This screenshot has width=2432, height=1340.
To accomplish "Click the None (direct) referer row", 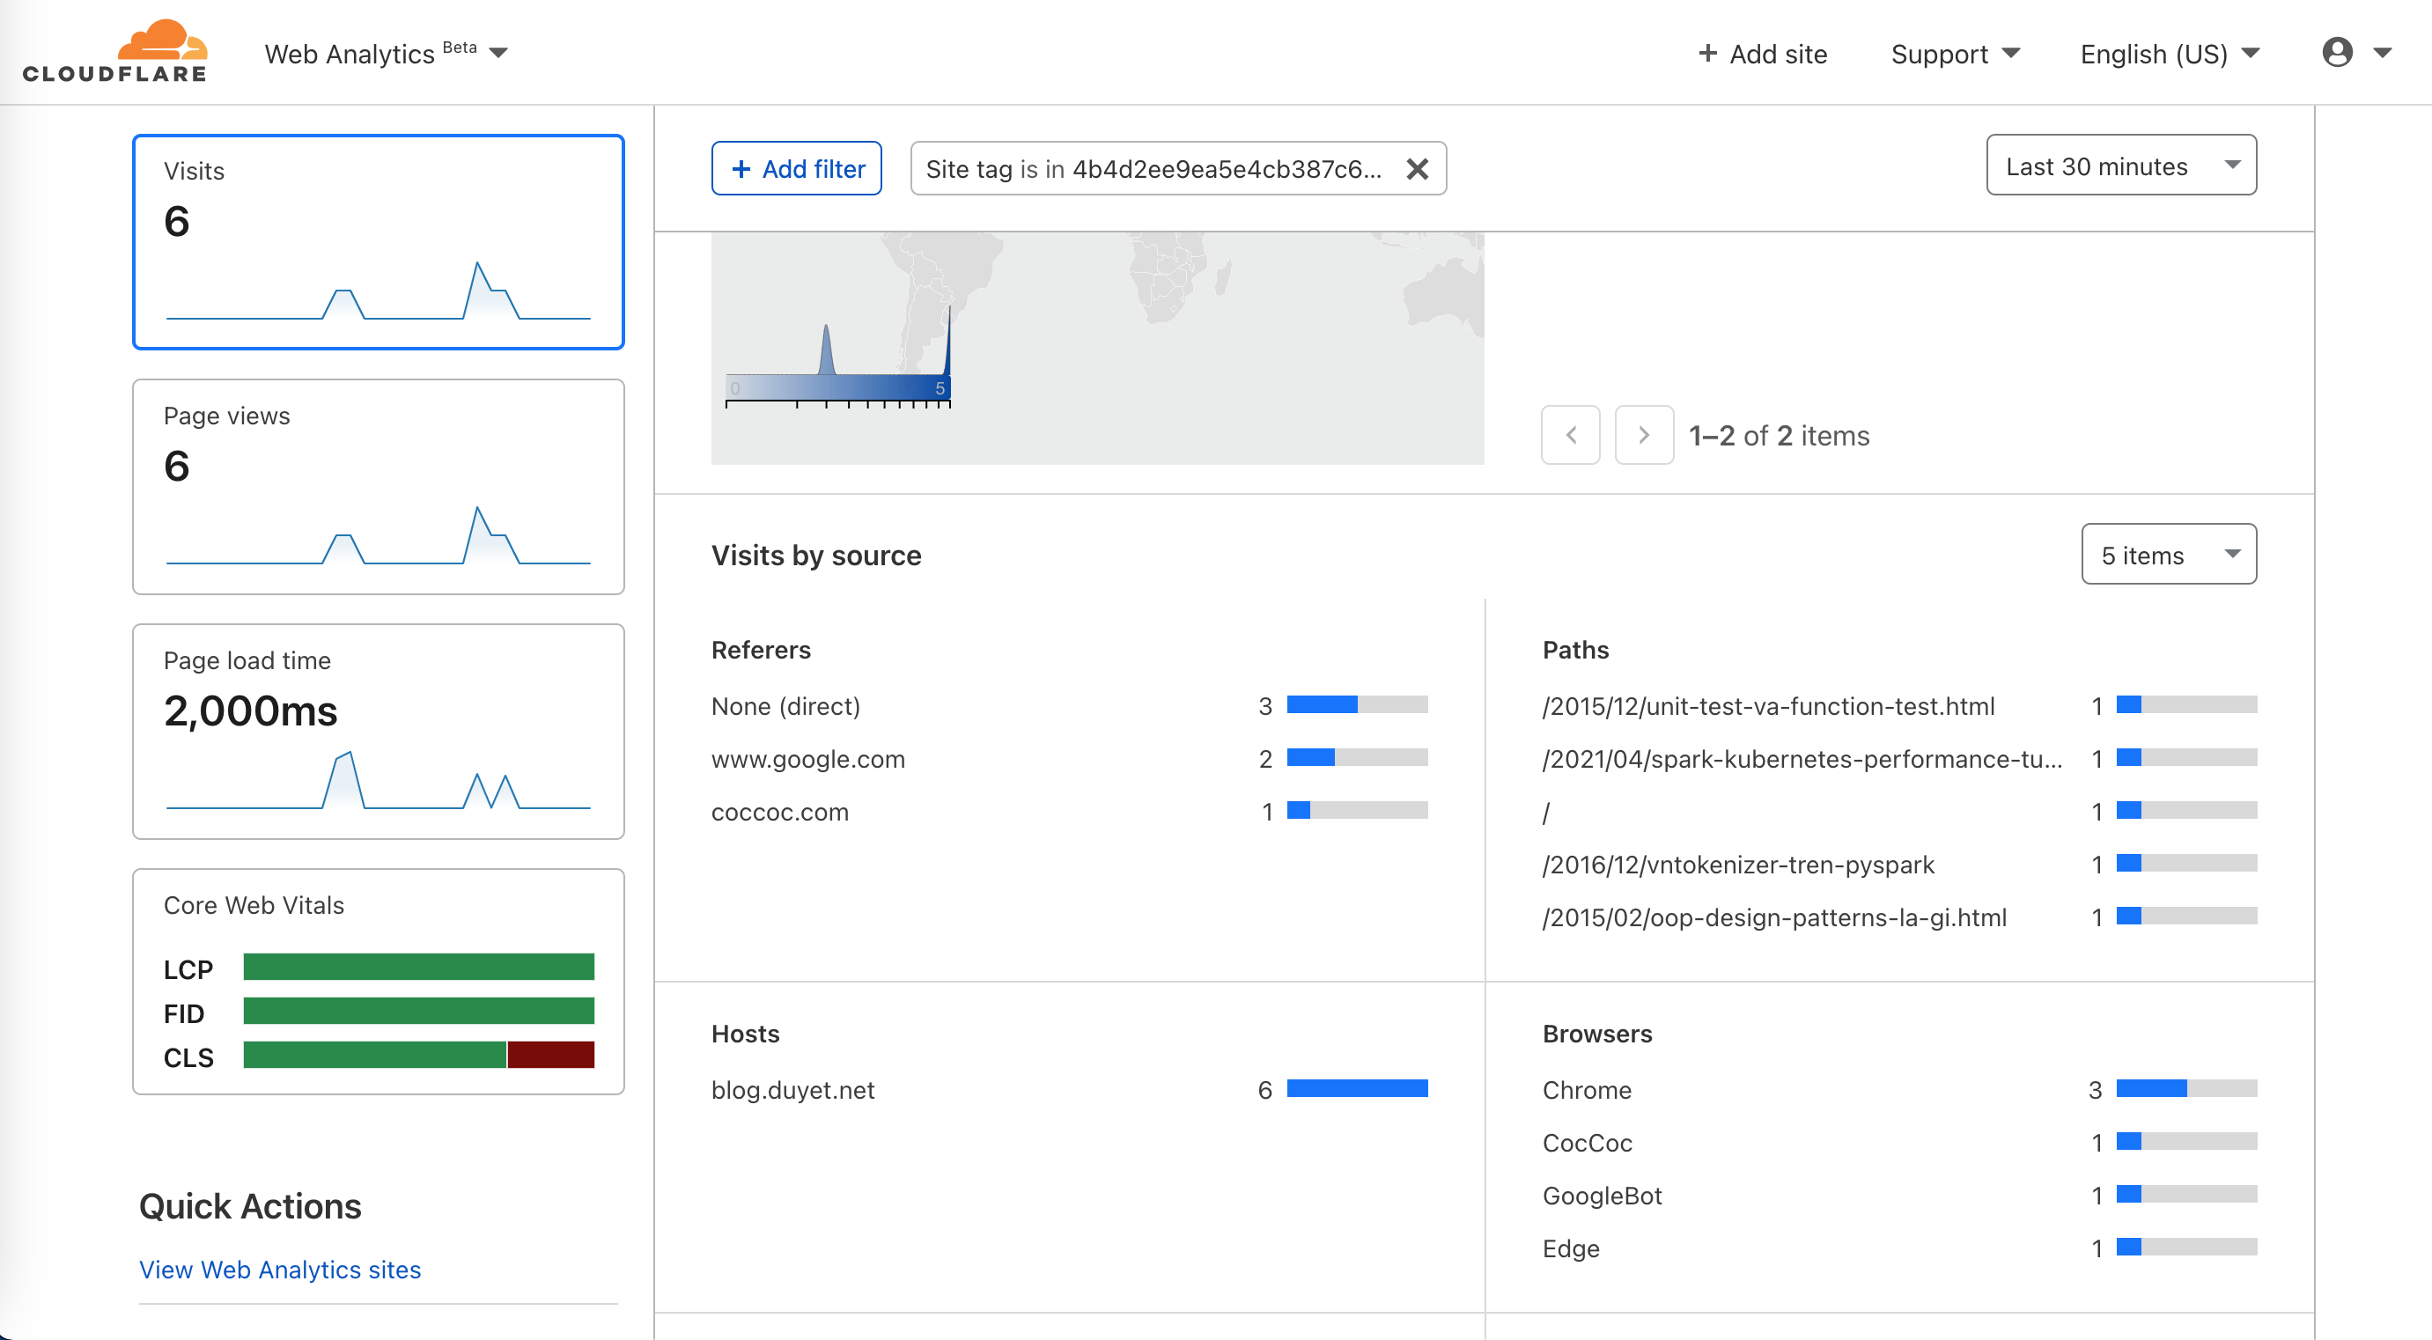I will [785, 706].
